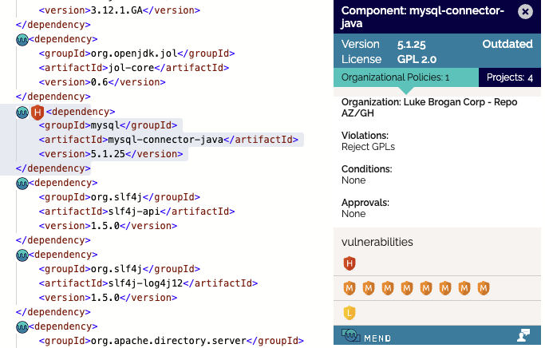Click the Outdated status label

pos(507,44)
